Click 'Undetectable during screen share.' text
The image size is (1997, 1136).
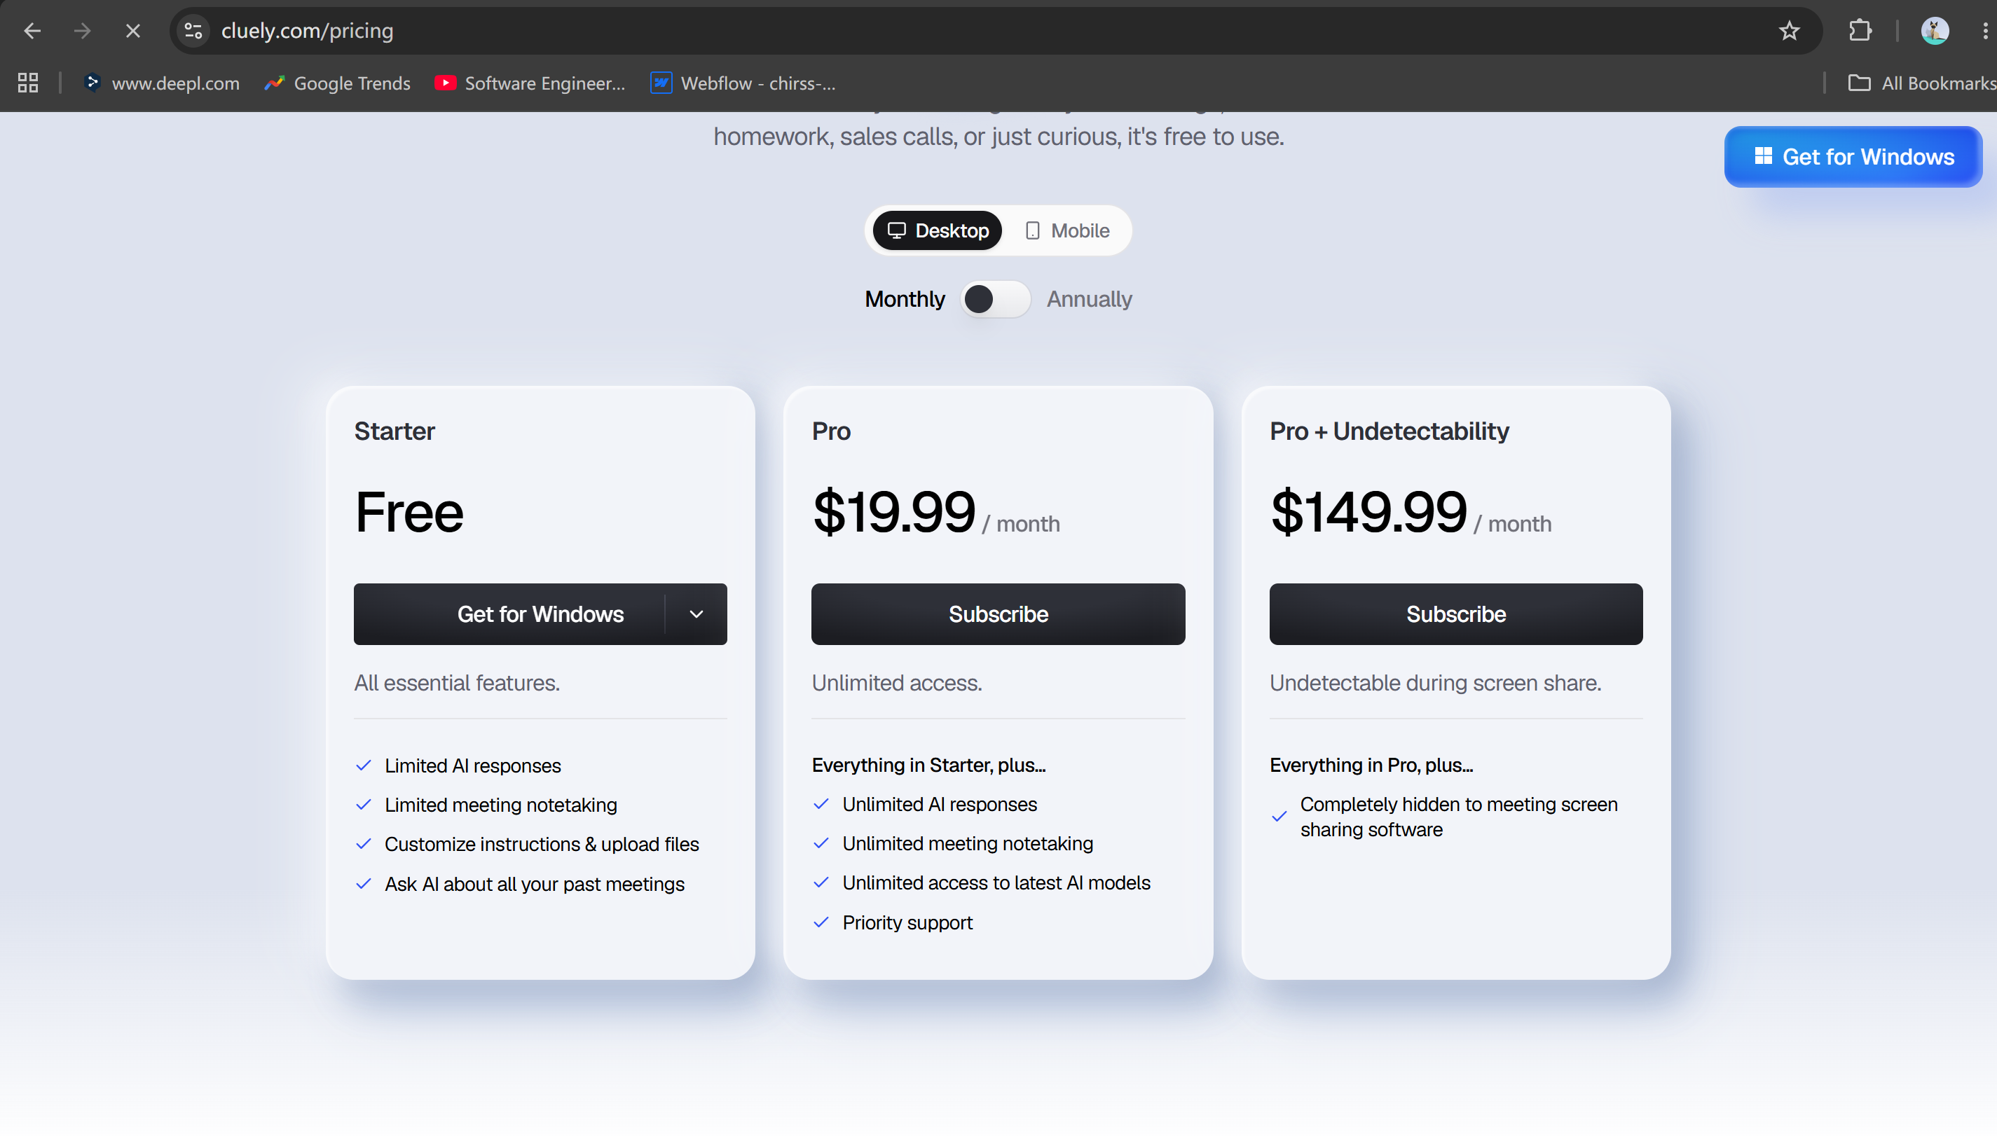pos(1435,683)
